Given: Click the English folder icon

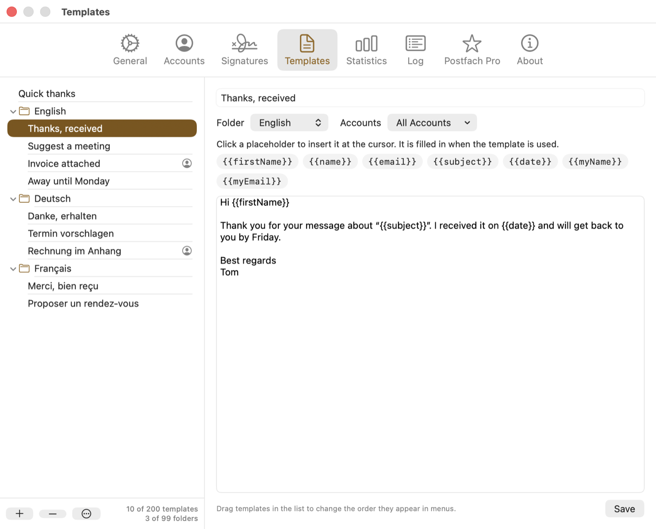Looking at the screenshot, I should 24,111.
